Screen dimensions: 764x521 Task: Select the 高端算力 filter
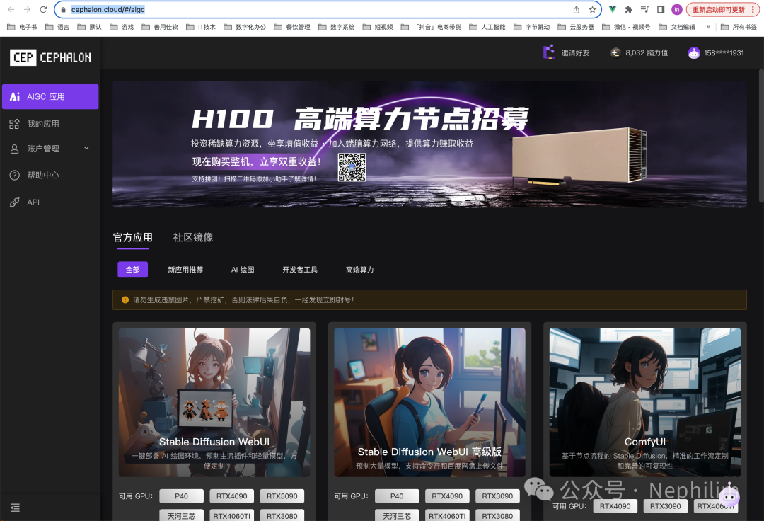359,270
